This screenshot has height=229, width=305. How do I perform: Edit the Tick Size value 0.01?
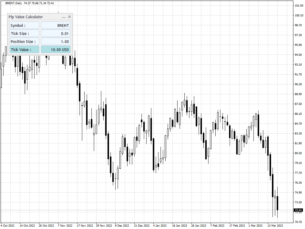56,33
